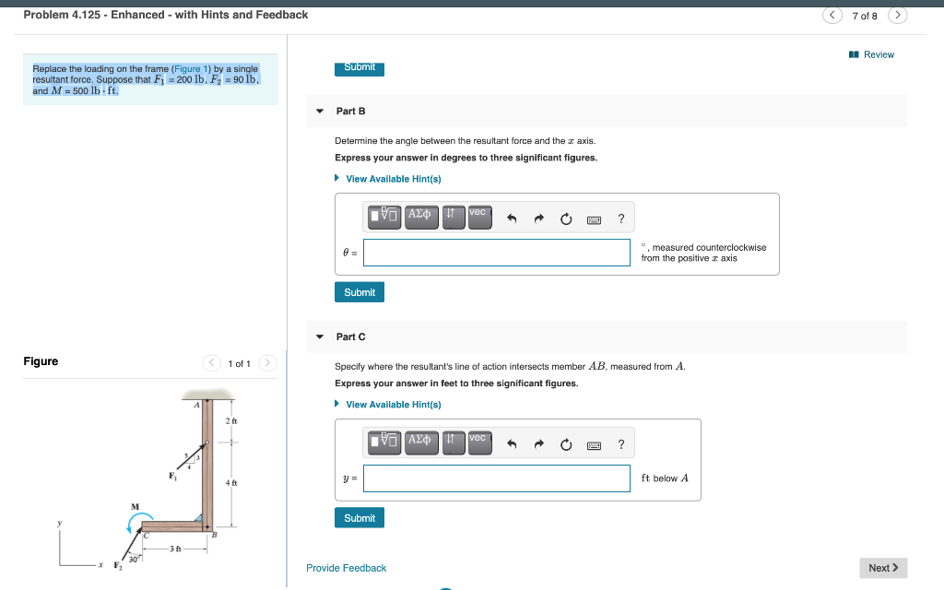Go to next problem with right arrow

click(x=897, y=16)
